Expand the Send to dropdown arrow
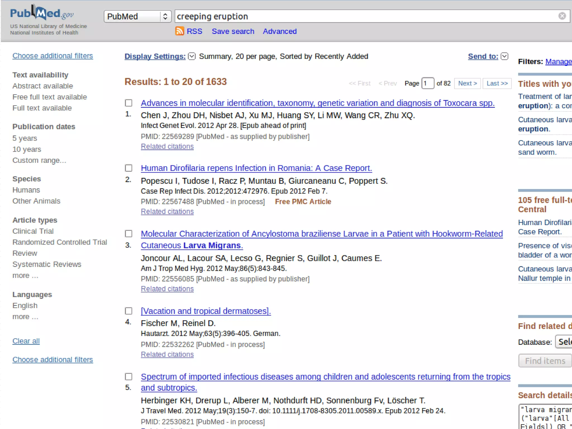Screen dimensions: 572x429 click(x=504, y=56)
